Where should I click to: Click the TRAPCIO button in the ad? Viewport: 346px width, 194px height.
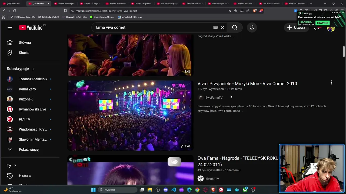pos(322,23)
